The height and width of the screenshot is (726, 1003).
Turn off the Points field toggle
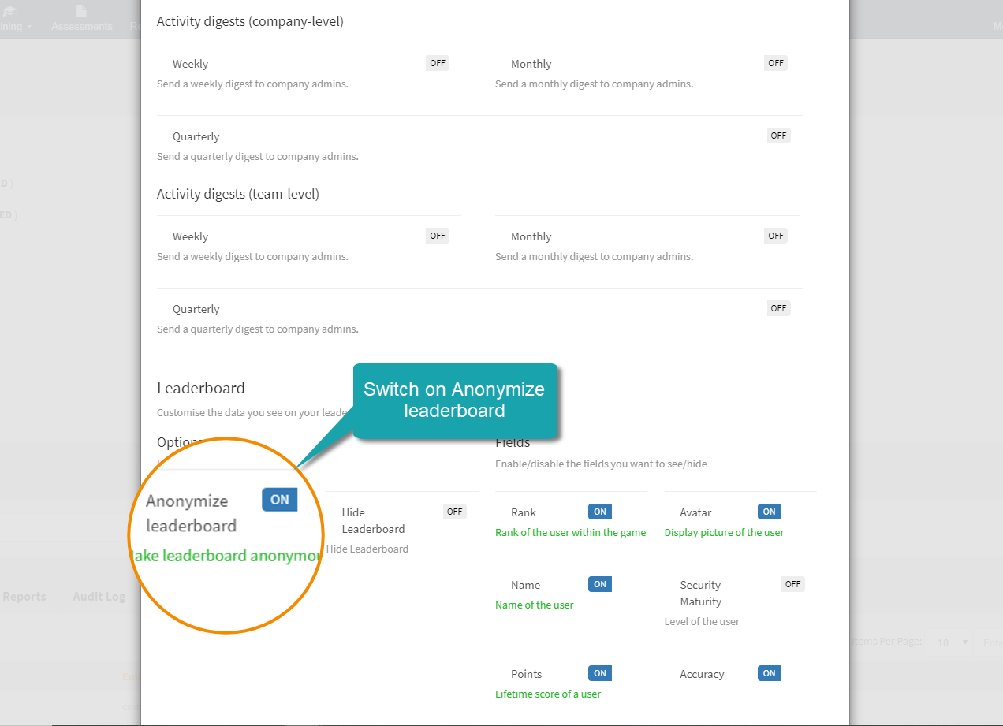(600, 673)
